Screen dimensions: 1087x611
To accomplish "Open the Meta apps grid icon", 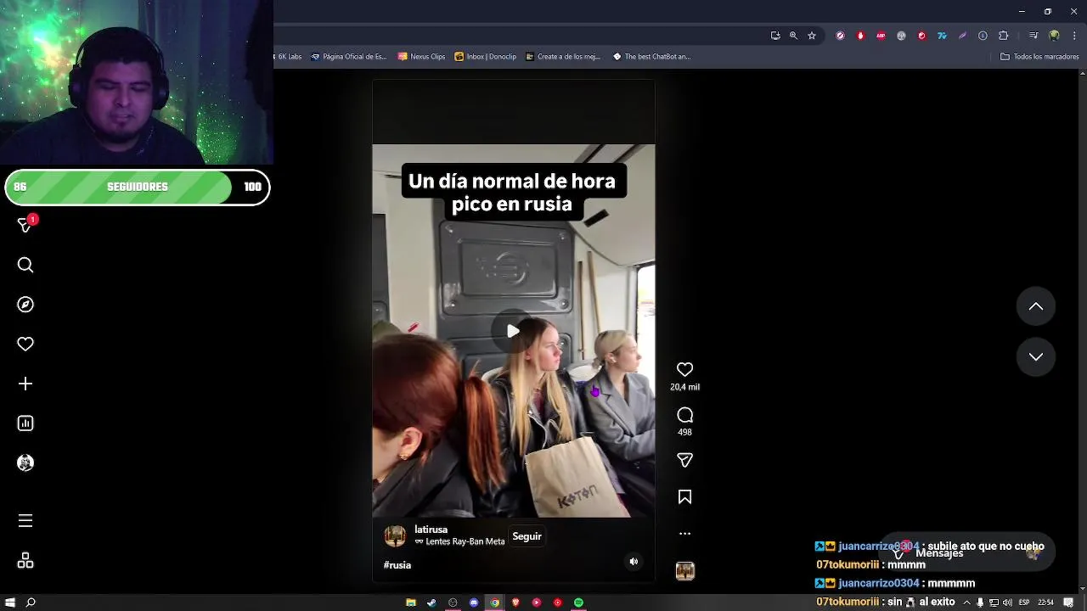I will click(25, 561).
